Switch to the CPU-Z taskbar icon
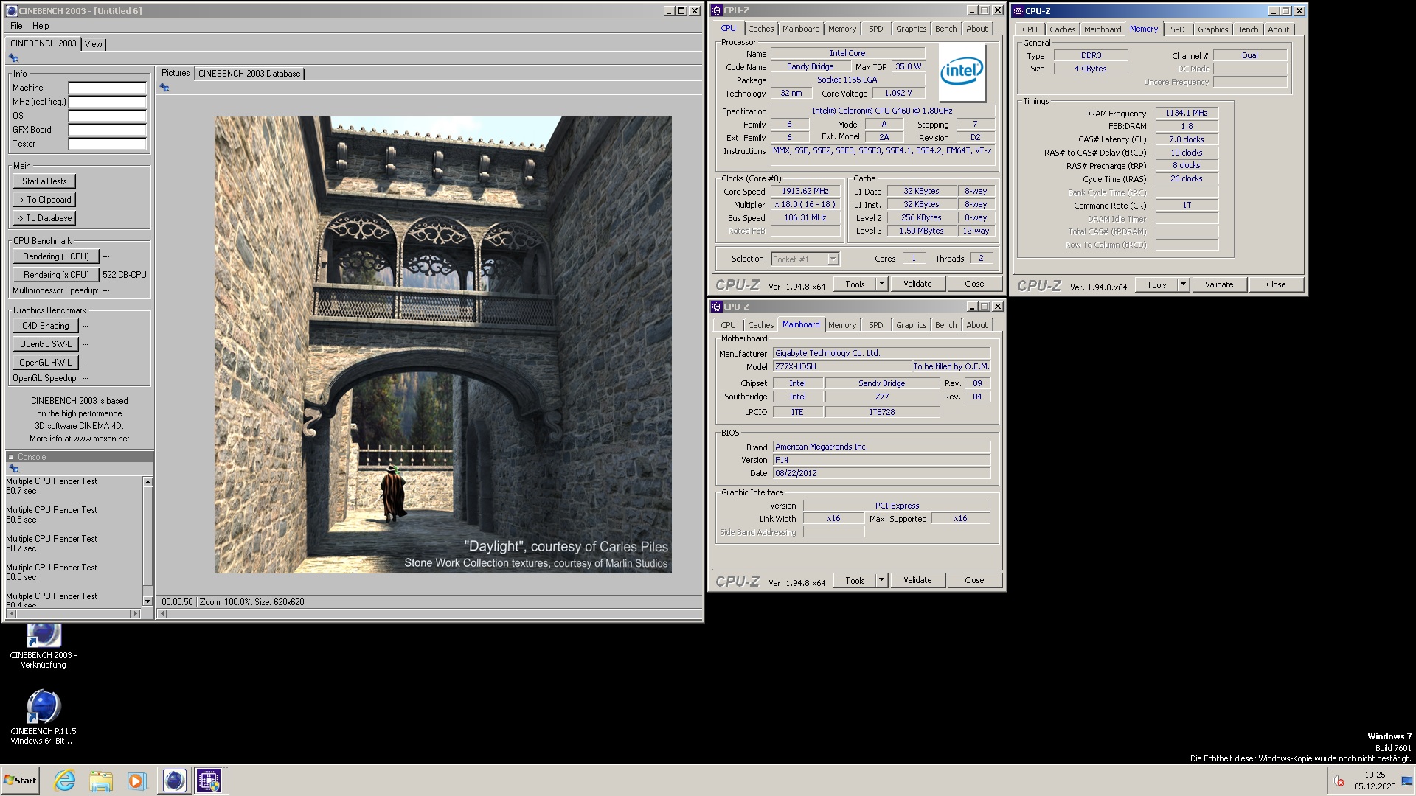This screenshot has height=796, width=1416. (209, 781)
